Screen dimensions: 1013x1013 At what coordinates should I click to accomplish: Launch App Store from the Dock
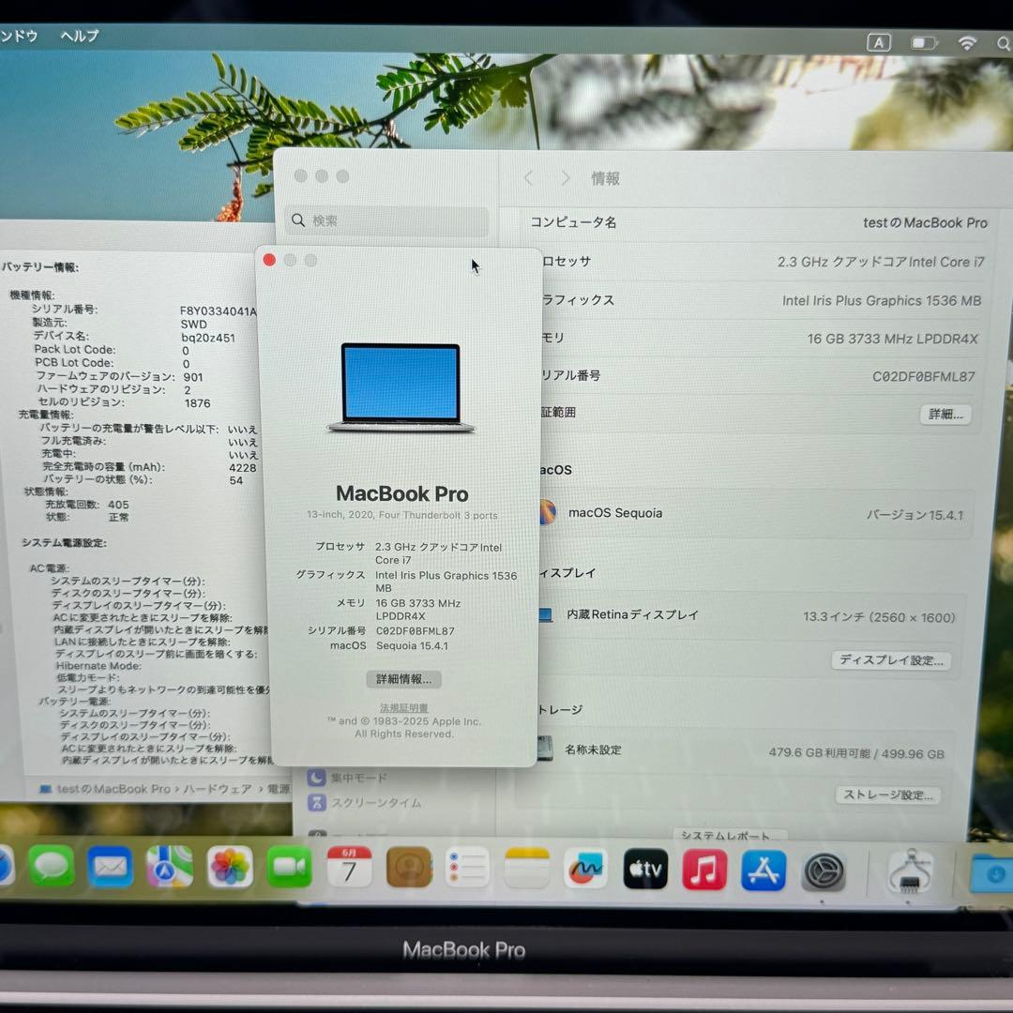(763, 869)
